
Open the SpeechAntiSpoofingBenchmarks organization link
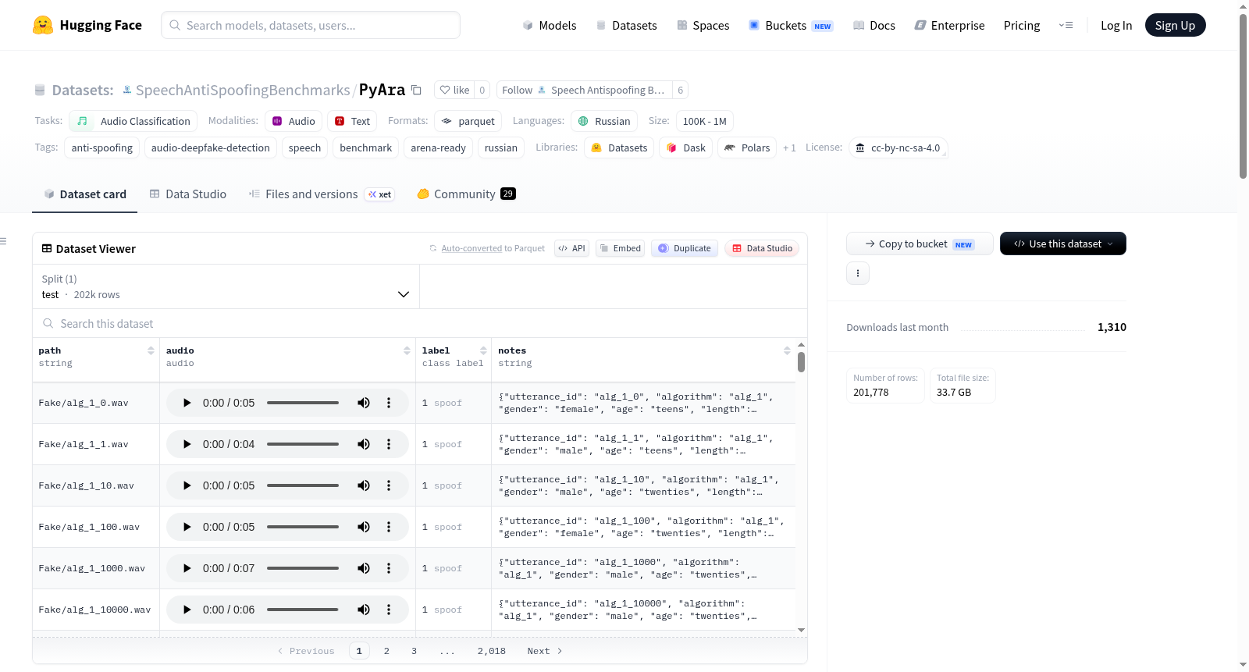pyautogui.click(x=243, y=90)
